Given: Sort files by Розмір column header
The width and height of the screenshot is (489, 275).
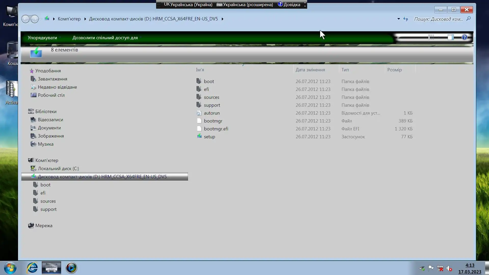Looking at the screenshot, I should coord(394,70).
